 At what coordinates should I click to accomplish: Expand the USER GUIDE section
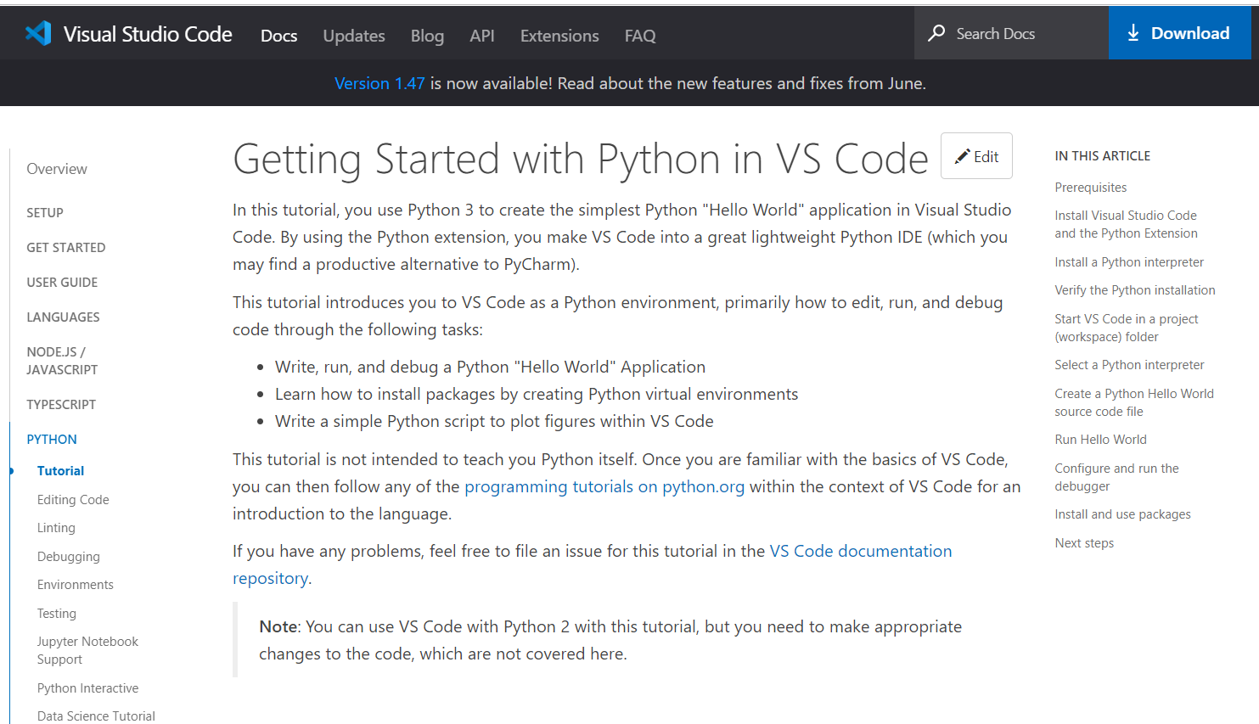pyautogui.click(x=62, y=283)
